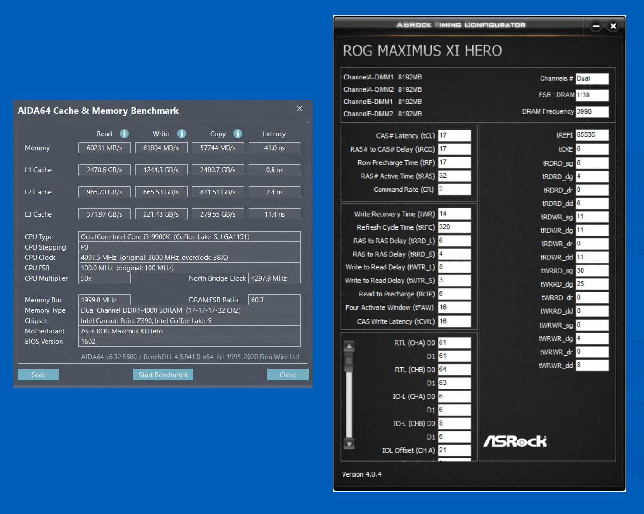Click the CAS# Latency (tCL) field

455,135
